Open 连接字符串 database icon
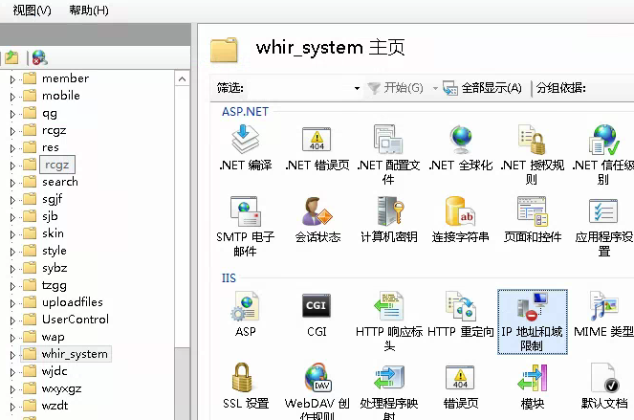 [460, 212]
